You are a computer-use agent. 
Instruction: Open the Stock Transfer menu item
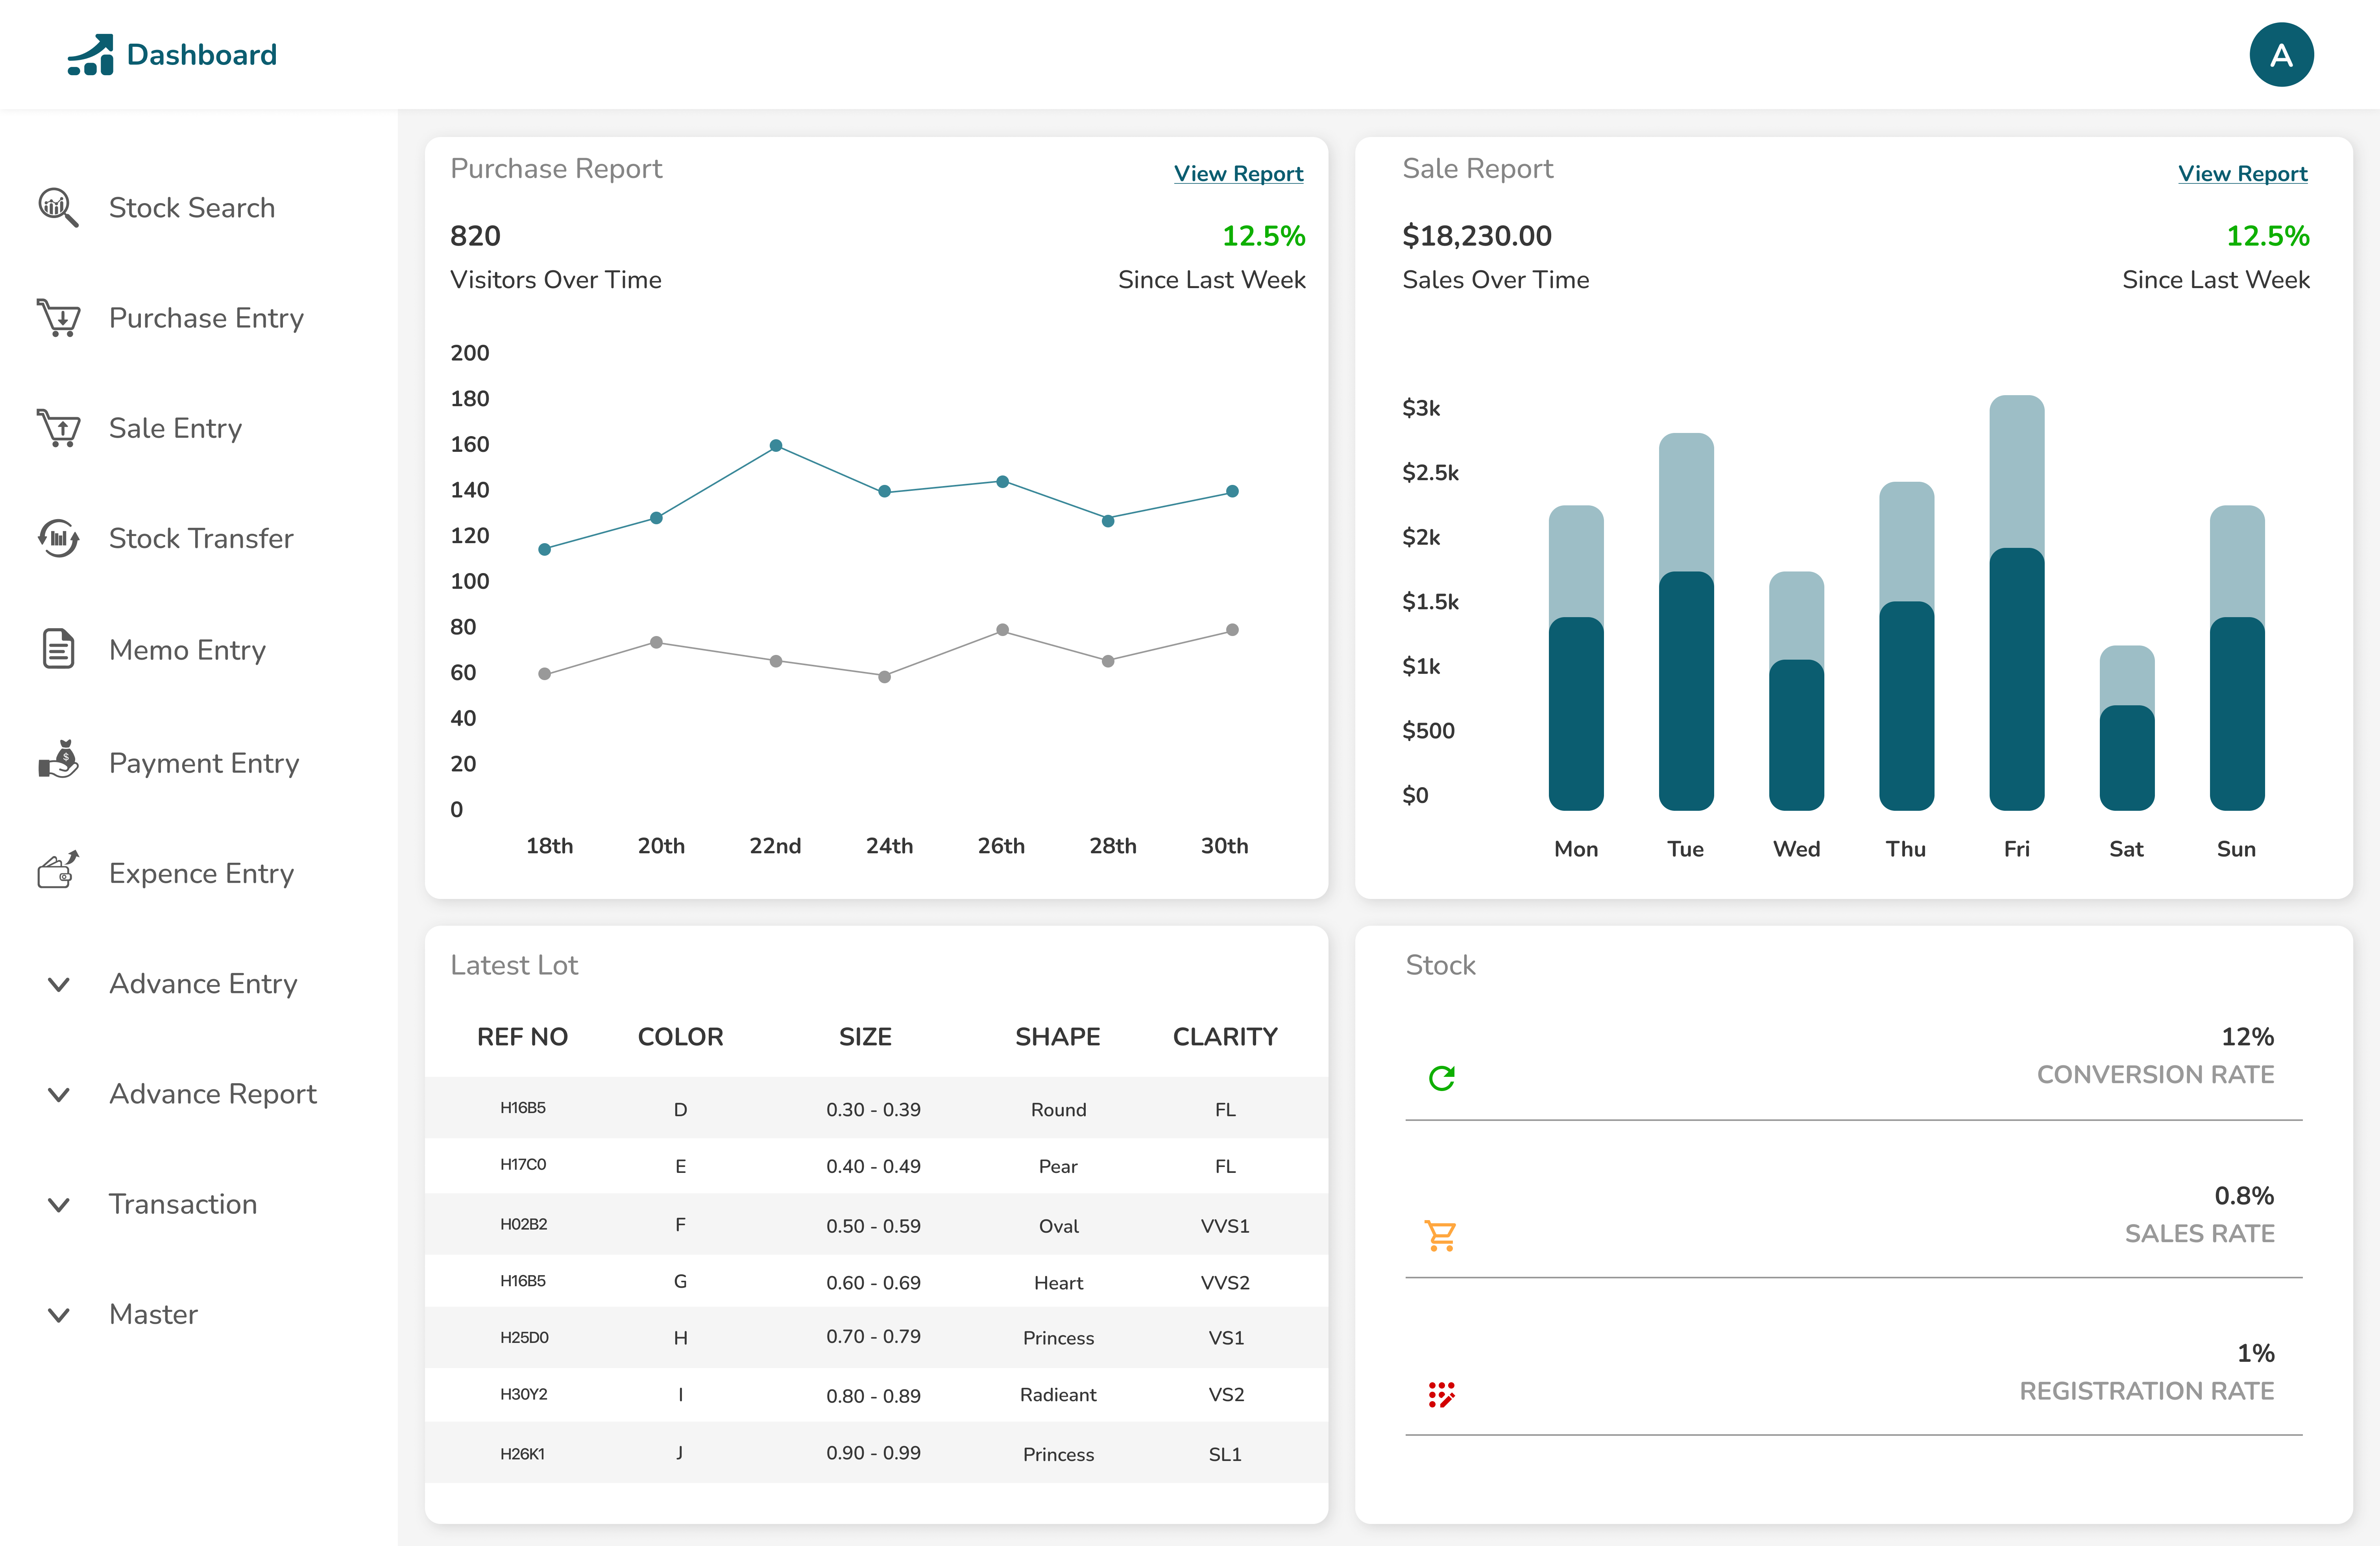201,538
